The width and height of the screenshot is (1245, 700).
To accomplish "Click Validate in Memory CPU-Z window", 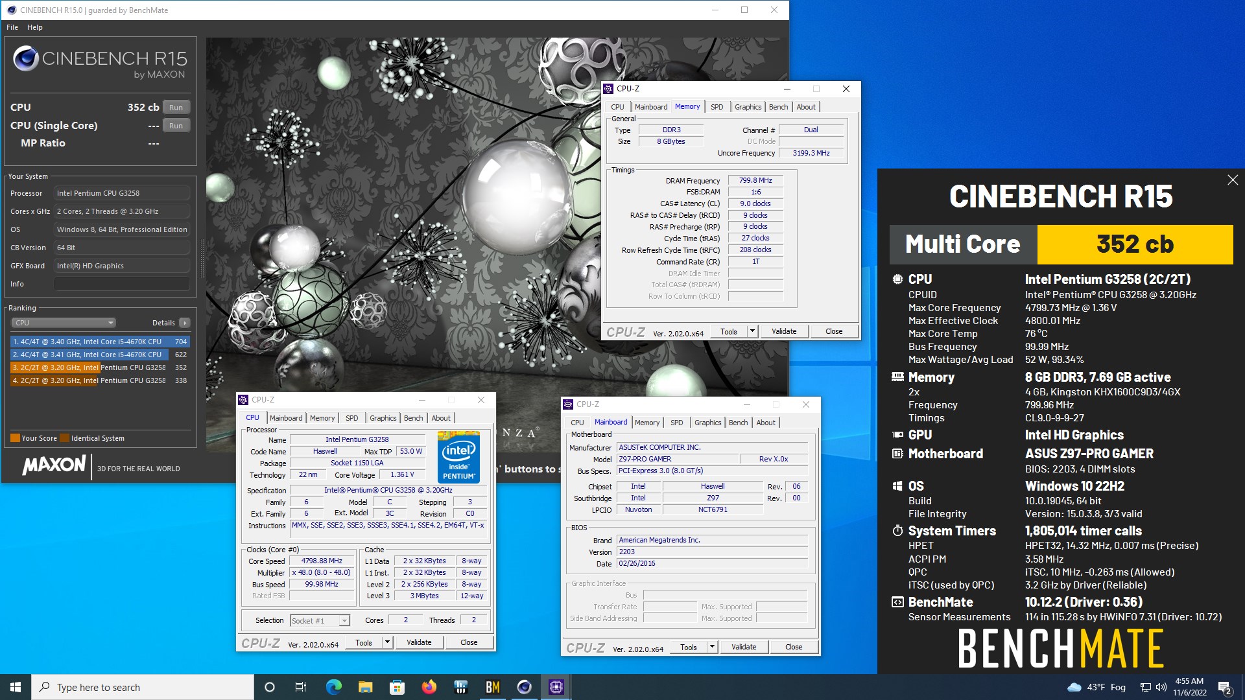I will (x=784, y=331).
